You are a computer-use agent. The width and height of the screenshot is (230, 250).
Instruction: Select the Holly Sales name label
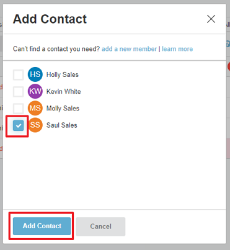[x=63, y=74]
